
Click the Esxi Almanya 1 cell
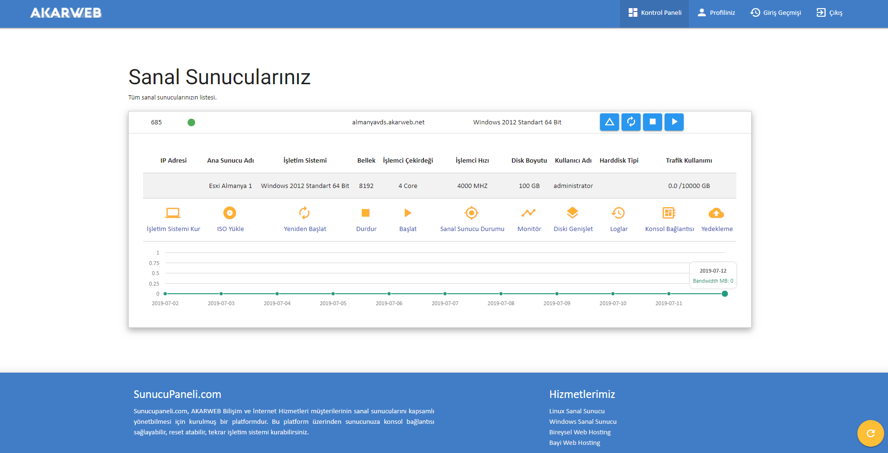[231, 186]
